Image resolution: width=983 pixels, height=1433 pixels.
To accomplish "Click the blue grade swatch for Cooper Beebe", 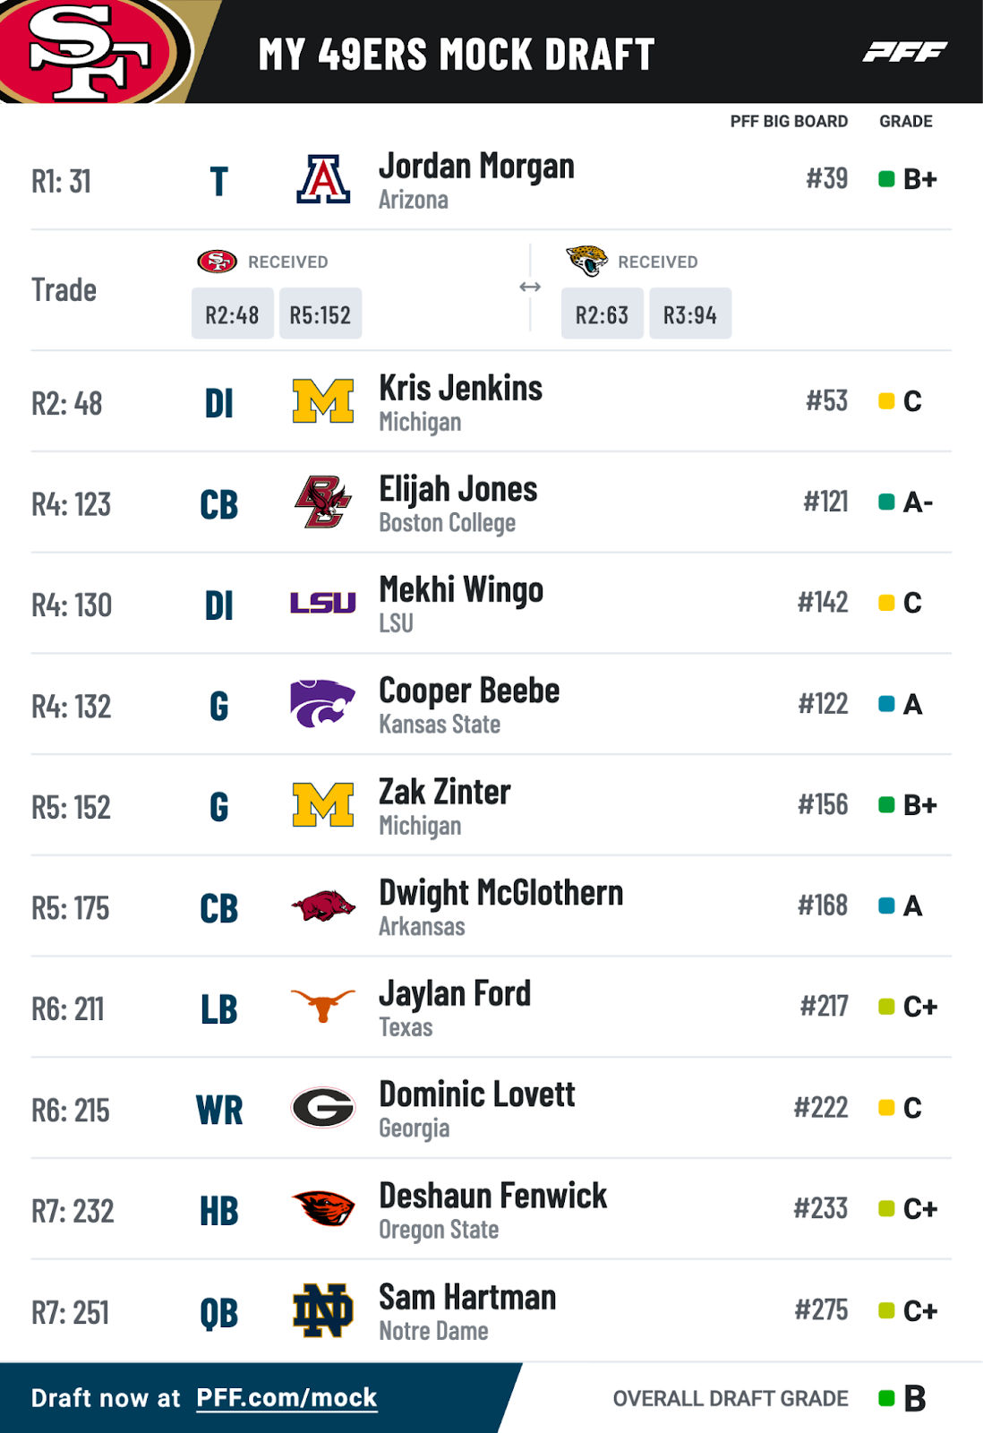I will coord(886,704).
